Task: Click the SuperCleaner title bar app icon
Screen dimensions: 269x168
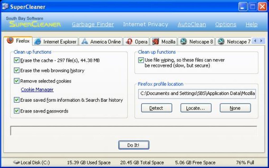Action: click(x=5, y=7)
